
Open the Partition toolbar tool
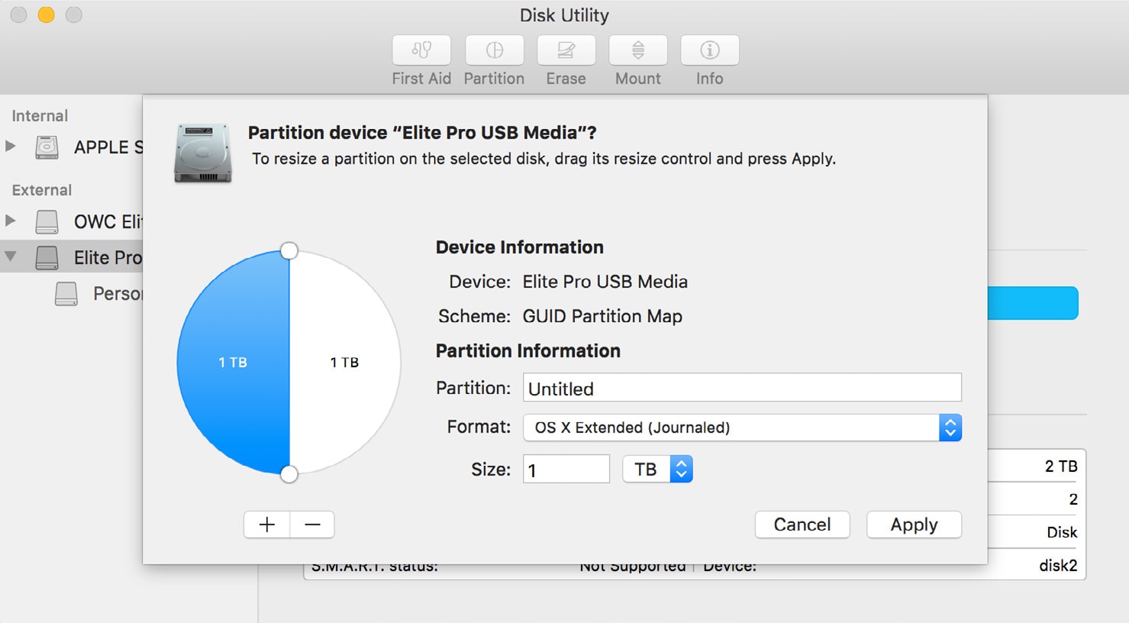(494, 50)
